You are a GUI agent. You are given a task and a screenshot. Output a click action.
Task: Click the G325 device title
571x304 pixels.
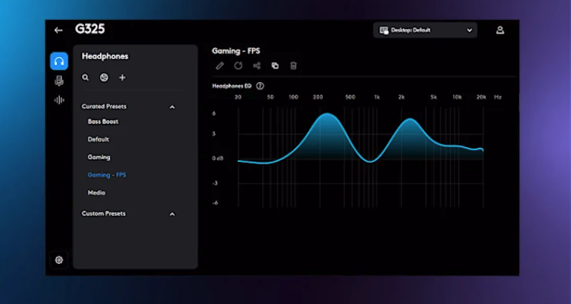pyautogui.click(x=90, y=29)
